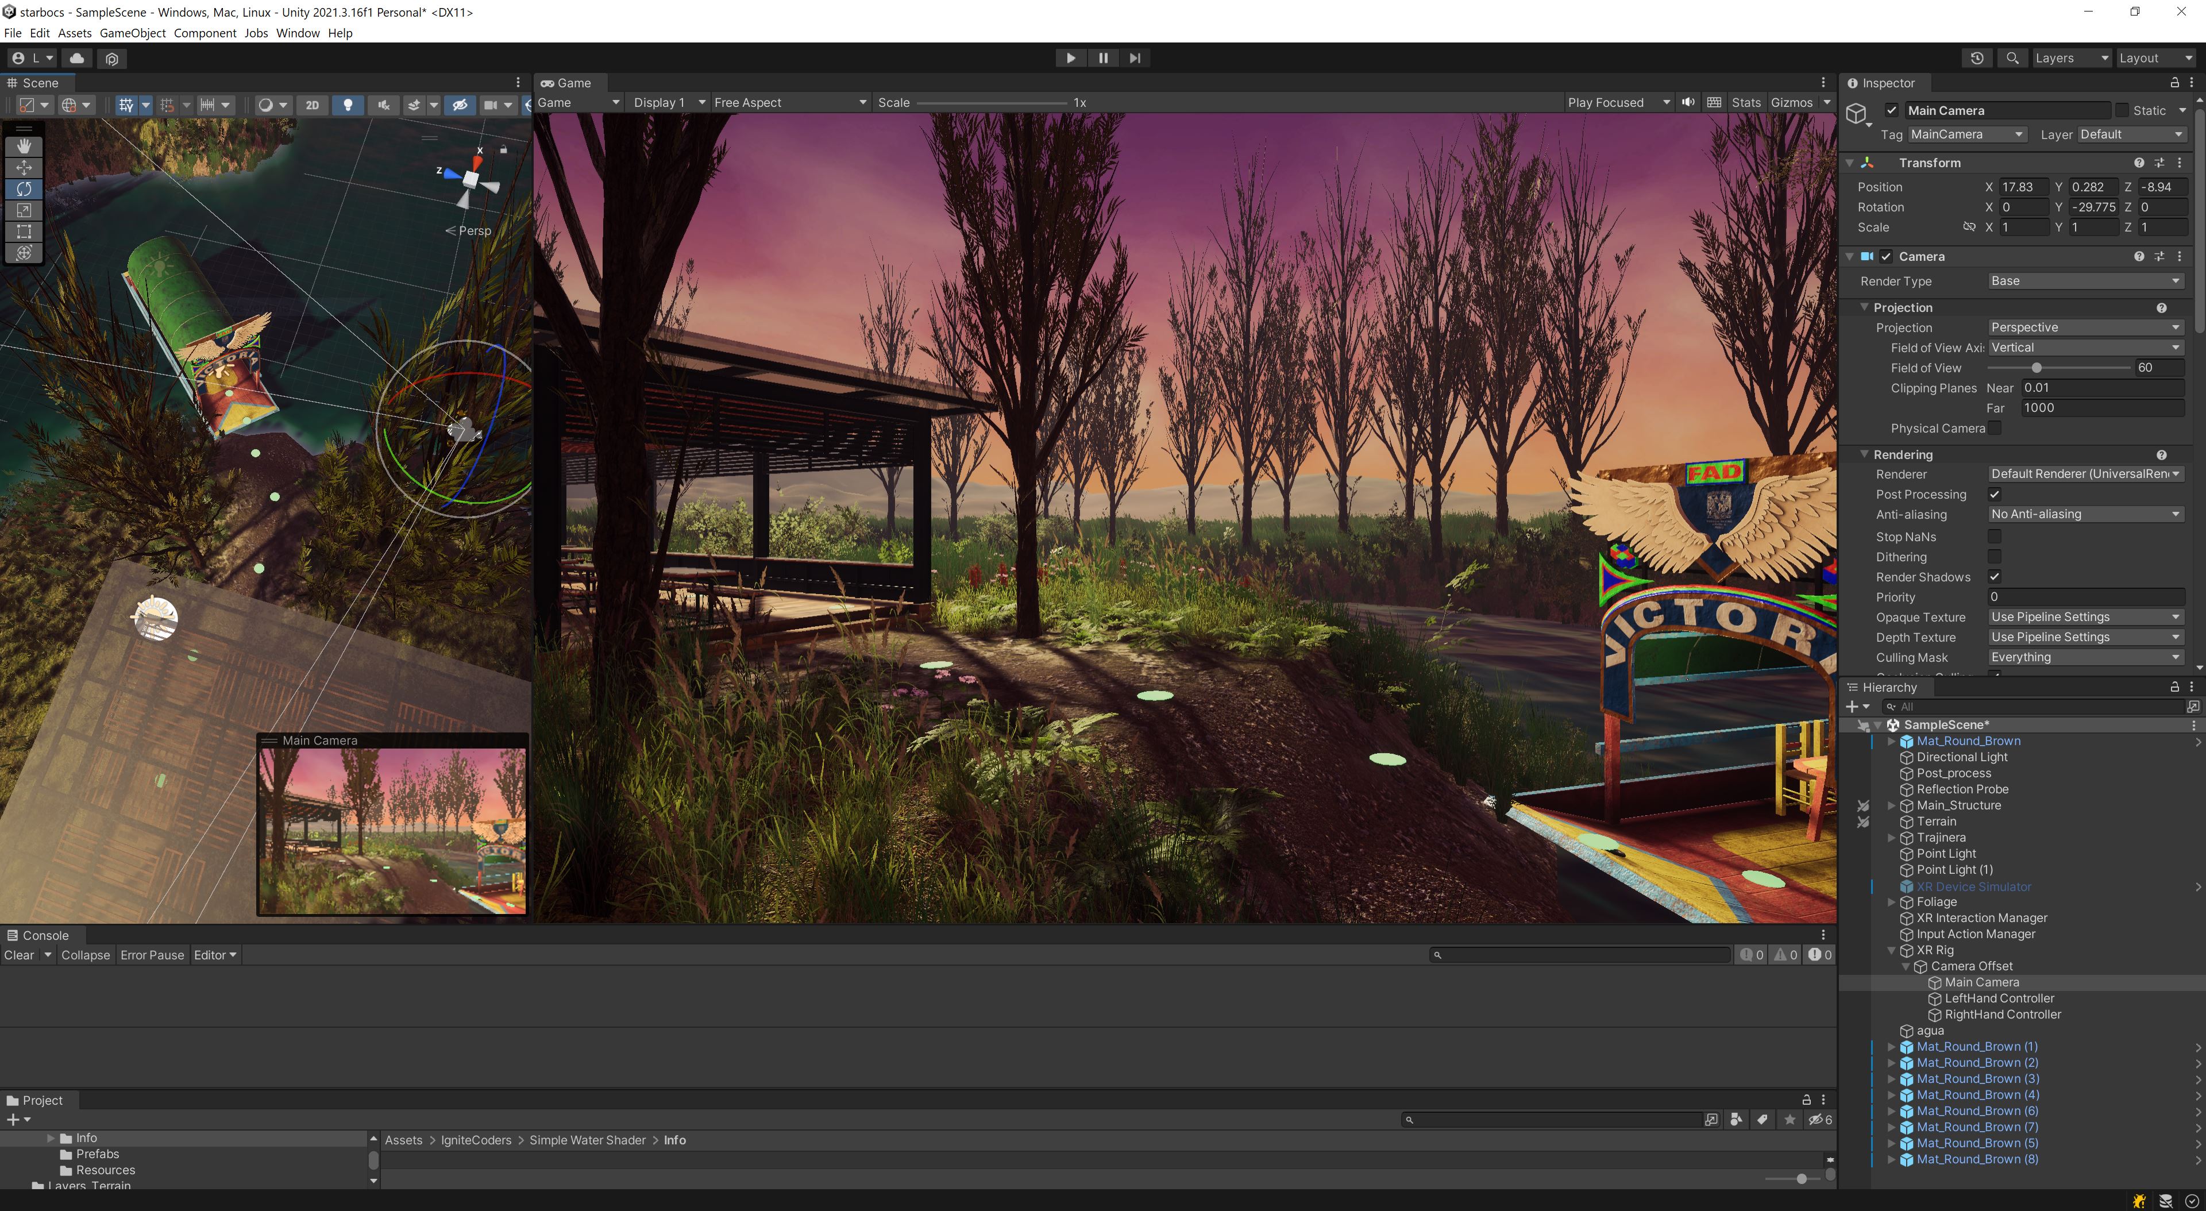The height and width of the screenshot is (1211, 2206).
Task: Select the Hand view tool
Action: click(x=24, y=146)
